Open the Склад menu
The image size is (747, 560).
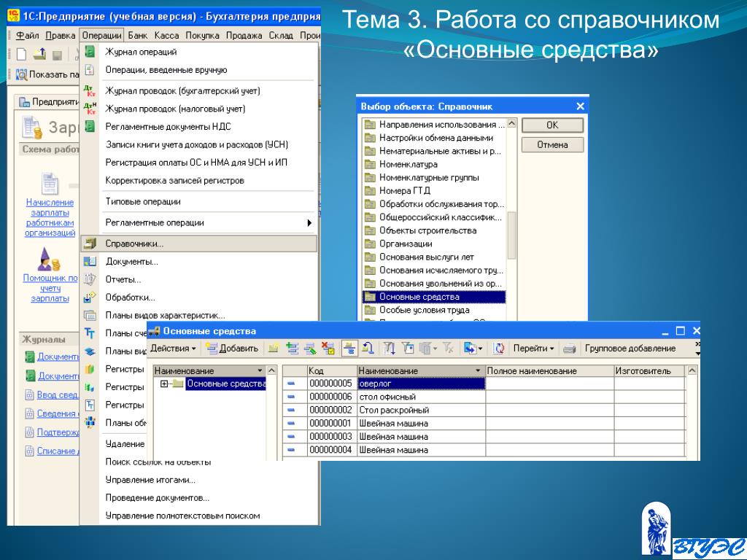pos(281,35)
